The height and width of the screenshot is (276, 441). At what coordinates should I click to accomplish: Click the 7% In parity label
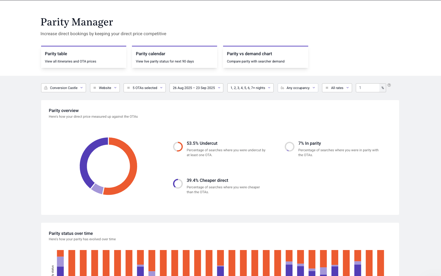[310, 143]
